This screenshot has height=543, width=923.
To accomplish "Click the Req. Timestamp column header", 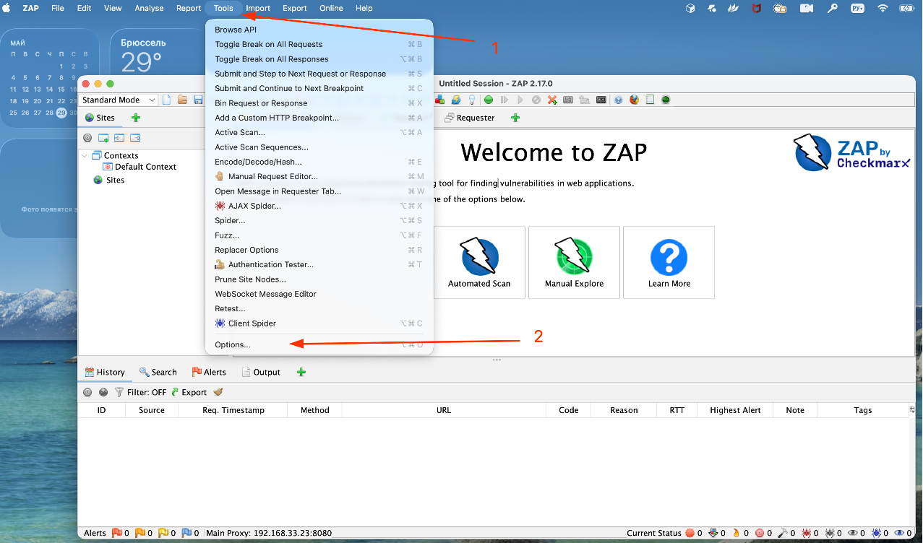I will click(233, 410).
